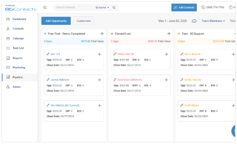Click the Search Contacts input field
Screen dimensions: 237x144
[x=74, y=7]
